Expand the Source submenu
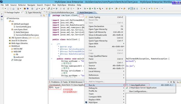This screenshot has height=104, width=181. (105, 66)
